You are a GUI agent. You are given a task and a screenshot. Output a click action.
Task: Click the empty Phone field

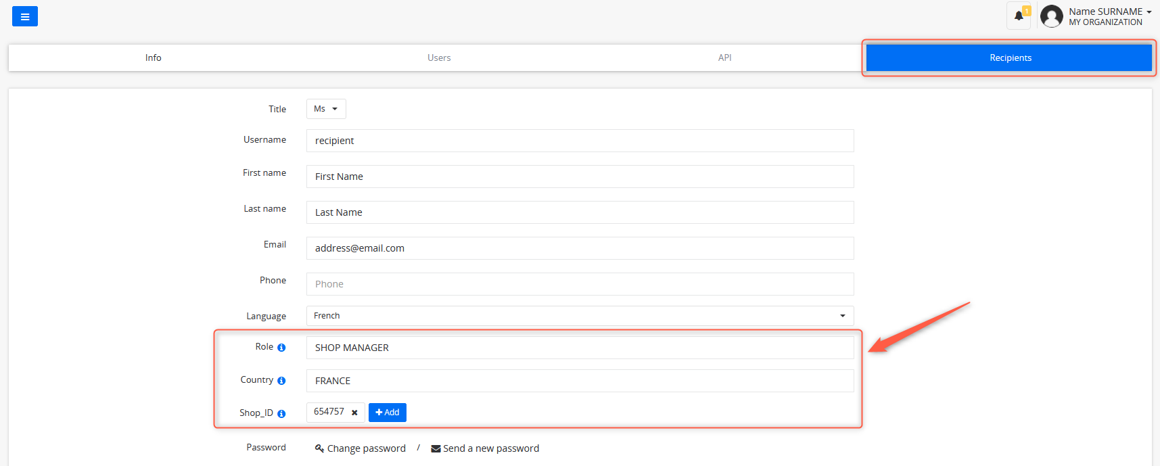[580, 284]
